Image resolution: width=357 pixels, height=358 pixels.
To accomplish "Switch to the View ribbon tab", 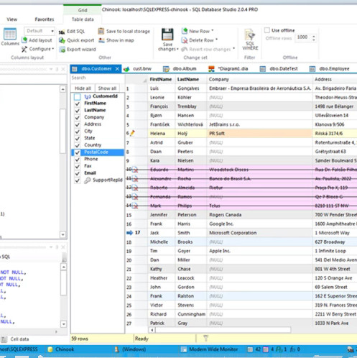I will pos(11,19).
